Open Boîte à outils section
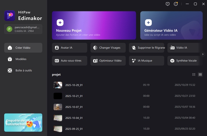Viewport: 207px width, 136px height. coord(23,70)
